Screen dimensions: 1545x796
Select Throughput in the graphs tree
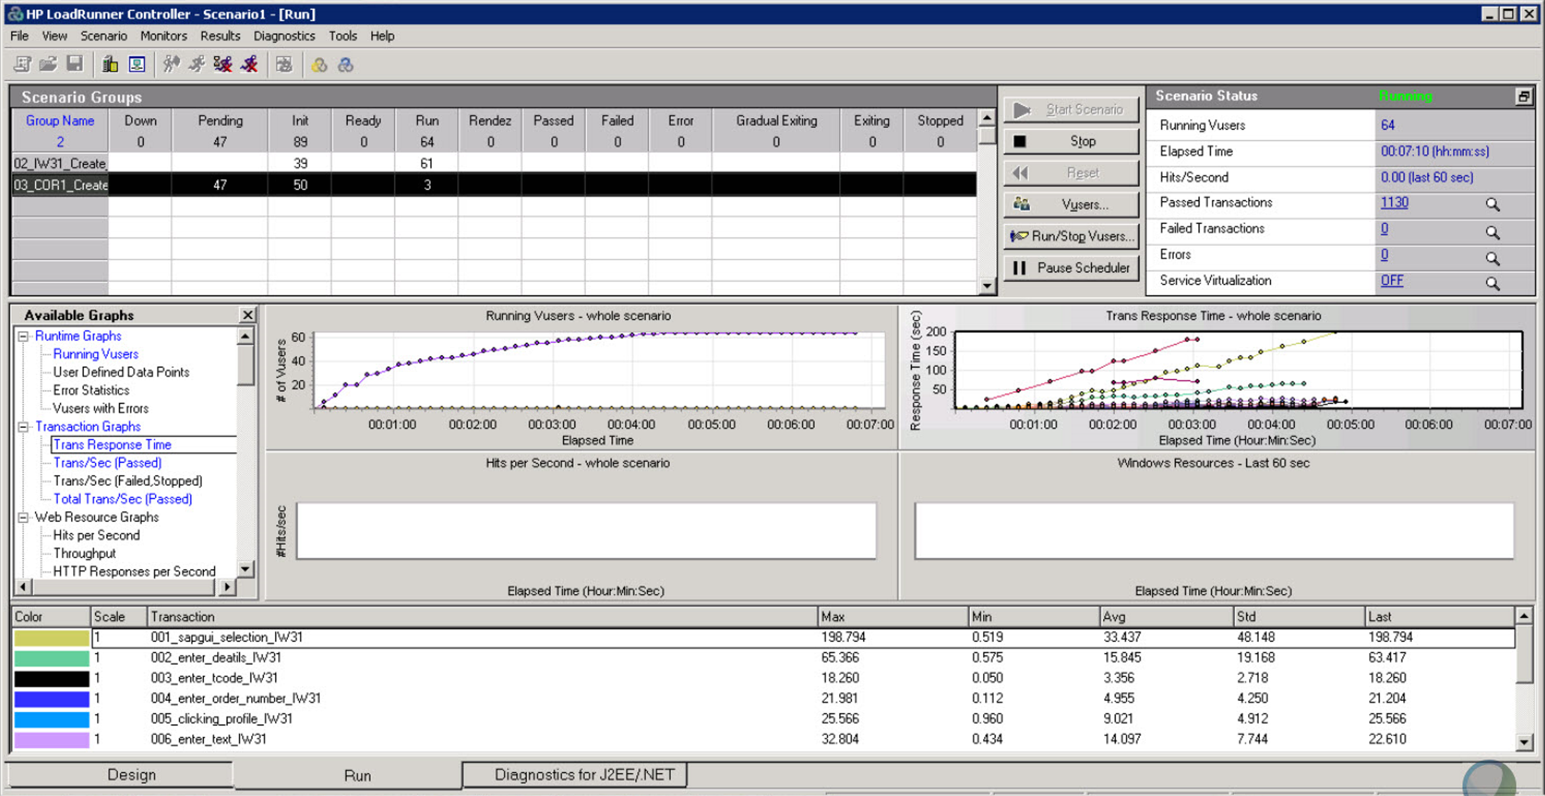(84, 553)
